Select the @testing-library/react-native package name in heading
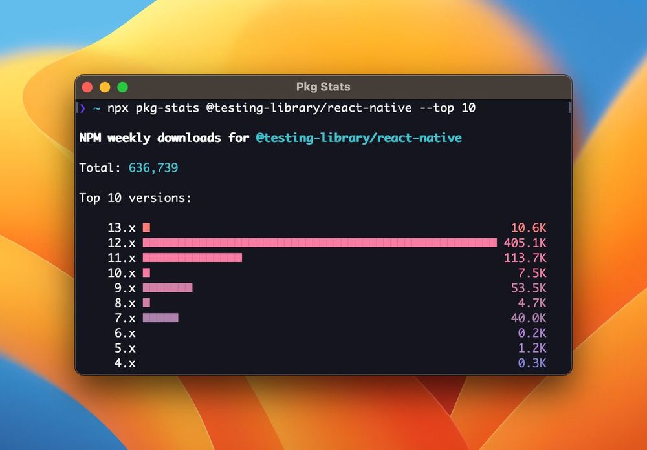The height and width of the screenshot is (450, 647). click(x=358, y=138)
